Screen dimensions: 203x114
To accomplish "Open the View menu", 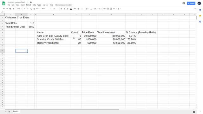I will pyautogui.click(x=17, y=5).
